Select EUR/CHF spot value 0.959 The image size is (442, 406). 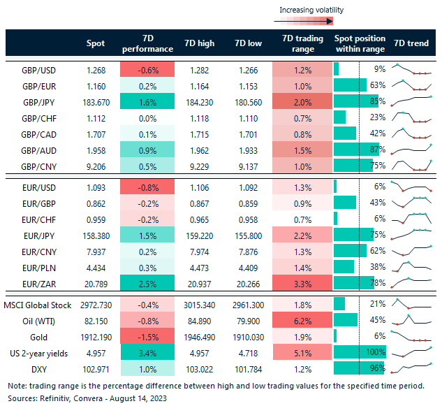[x=96, y=220]
